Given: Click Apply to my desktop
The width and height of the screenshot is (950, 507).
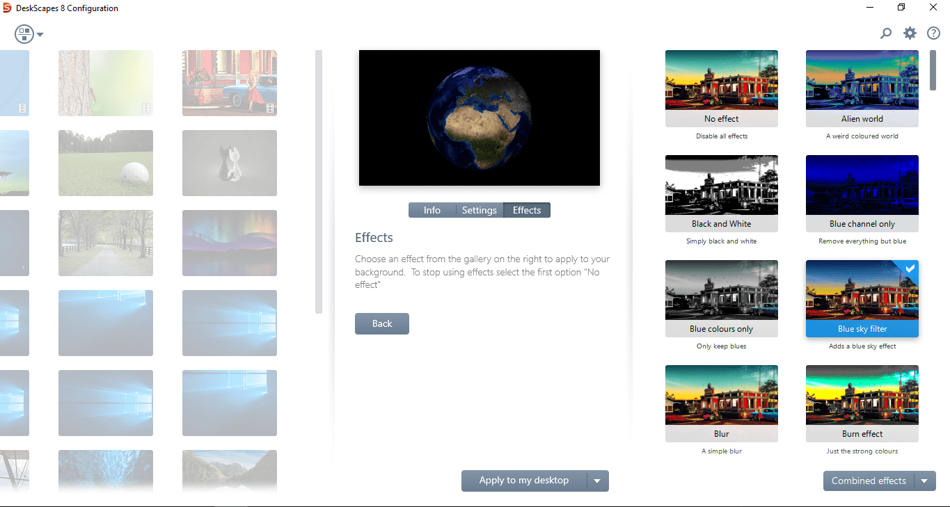Looking at the screenshot, I should pyautogui.click(x=524, y=481).
